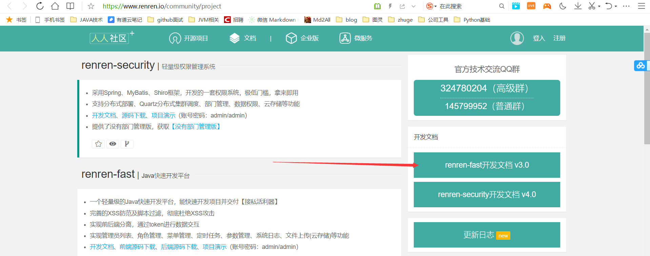This screenshot has height=256, width=650.
Task: Click the 没有部门管理版 link
Action: coord(196,127)
